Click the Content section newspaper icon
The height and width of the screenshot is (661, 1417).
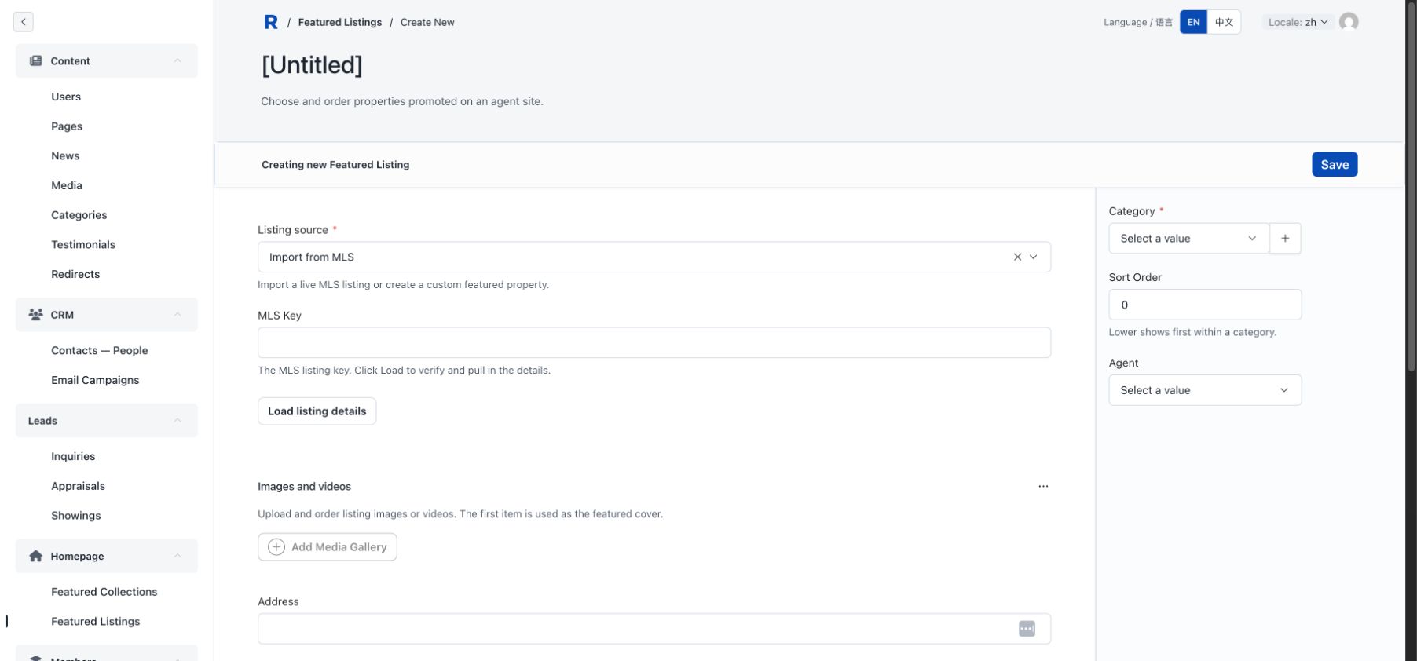(35, 60)
